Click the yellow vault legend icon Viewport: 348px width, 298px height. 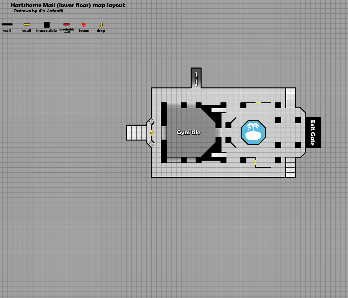(x=27, y=24)
